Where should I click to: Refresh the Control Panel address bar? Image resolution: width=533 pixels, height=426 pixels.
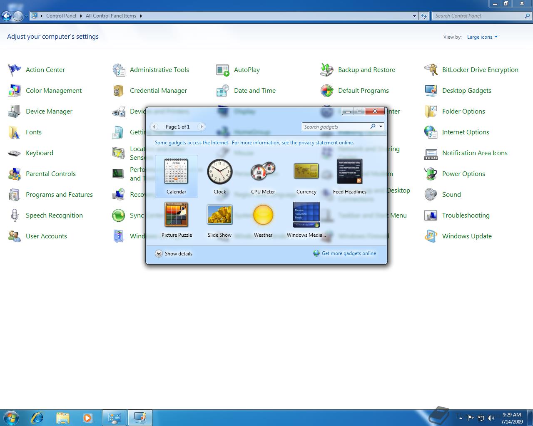(x=424, y=16)
